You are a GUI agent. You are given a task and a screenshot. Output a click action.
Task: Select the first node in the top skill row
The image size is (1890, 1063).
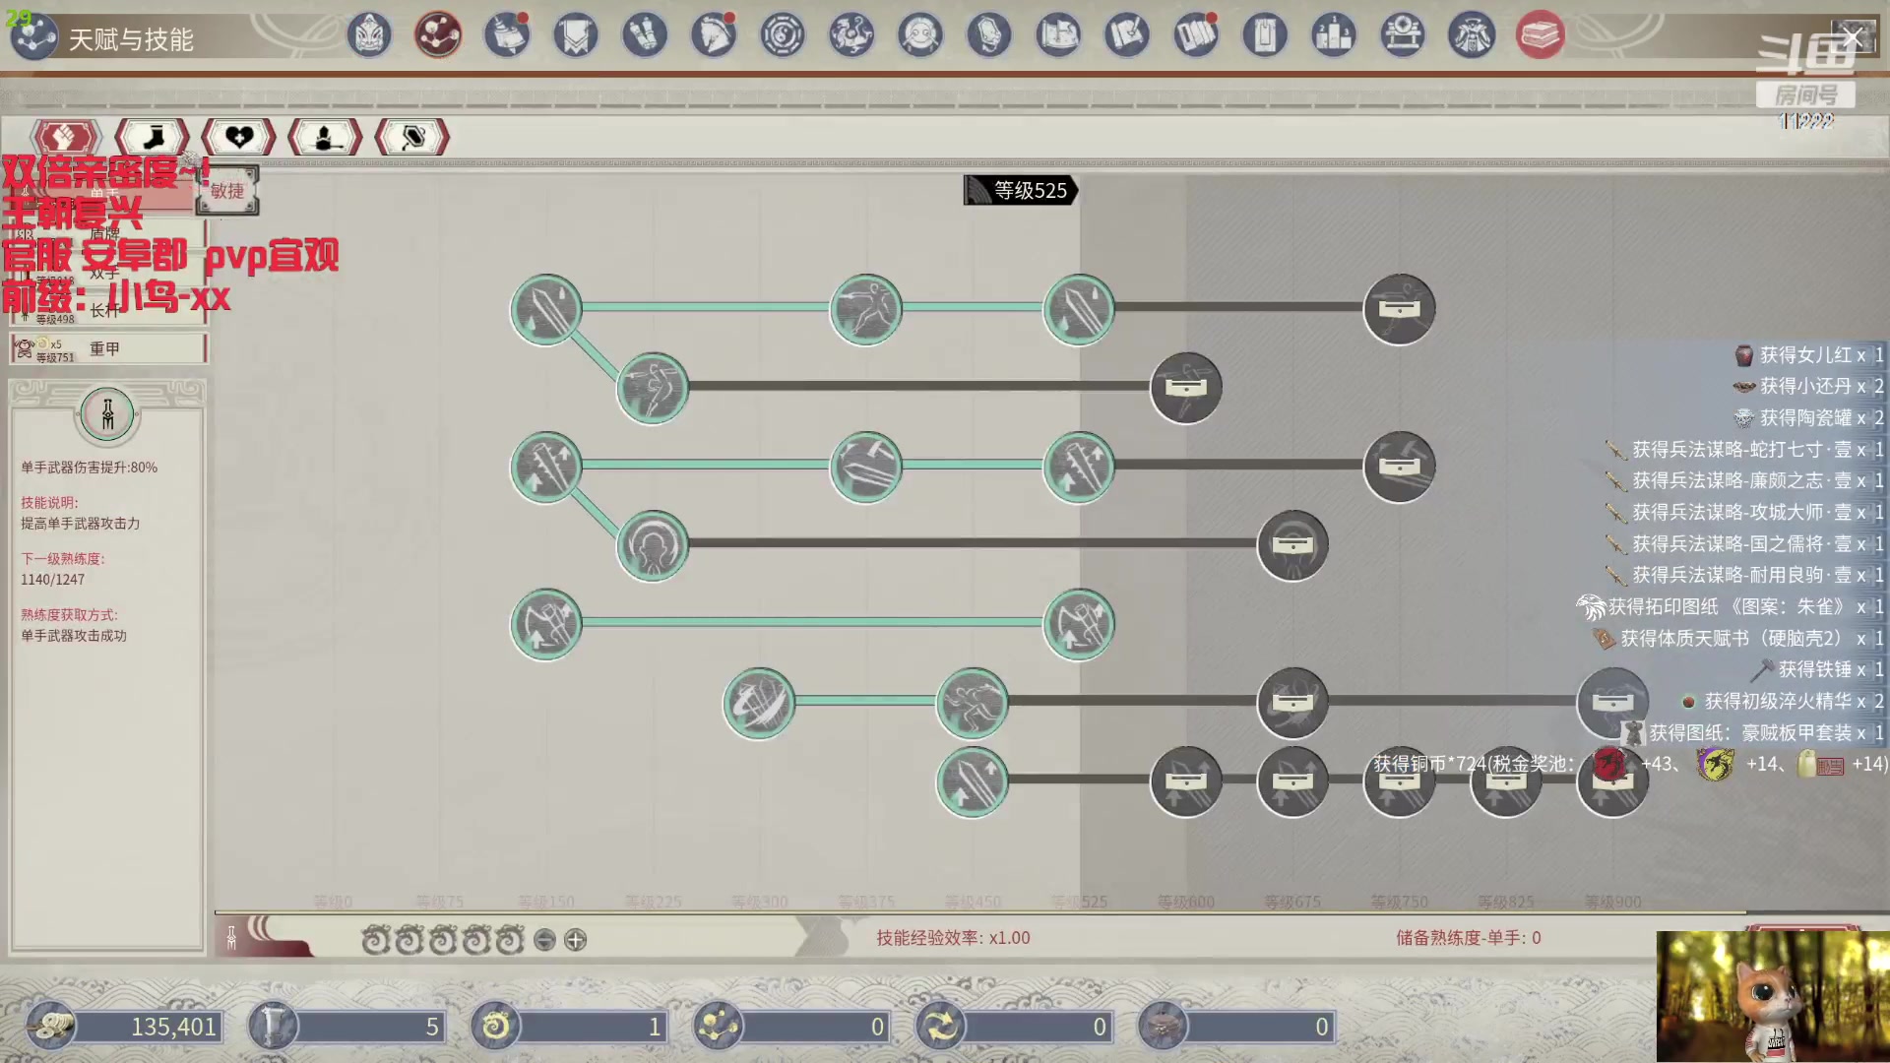[546, 309]
